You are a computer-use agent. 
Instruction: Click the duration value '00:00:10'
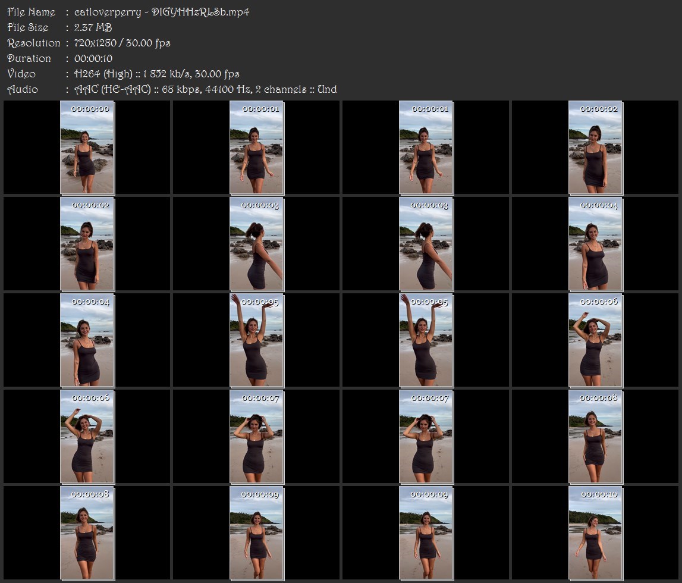93,58
